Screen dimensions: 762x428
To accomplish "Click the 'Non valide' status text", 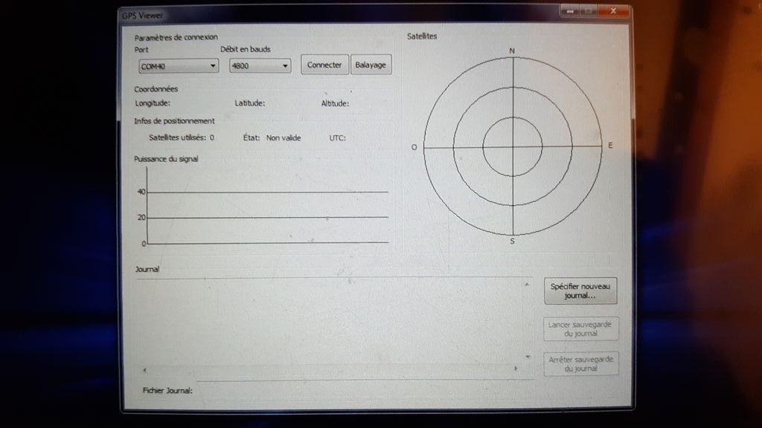I will click(284, 137).
